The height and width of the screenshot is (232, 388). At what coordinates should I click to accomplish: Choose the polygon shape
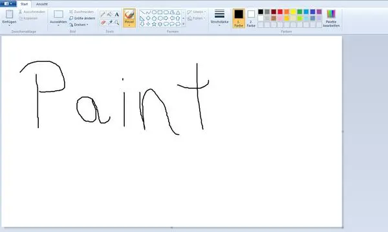coord(172,12)
